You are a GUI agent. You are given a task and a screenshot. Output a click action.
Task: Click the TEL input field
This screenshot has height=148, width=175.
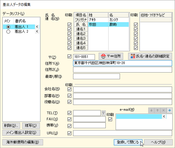coord(87,113)
